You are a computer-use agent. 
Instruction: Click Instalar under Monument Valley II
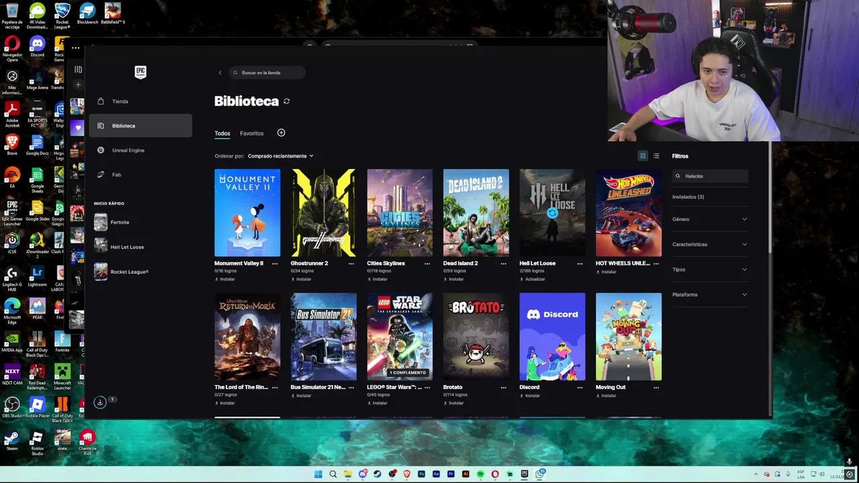point(224,279)
